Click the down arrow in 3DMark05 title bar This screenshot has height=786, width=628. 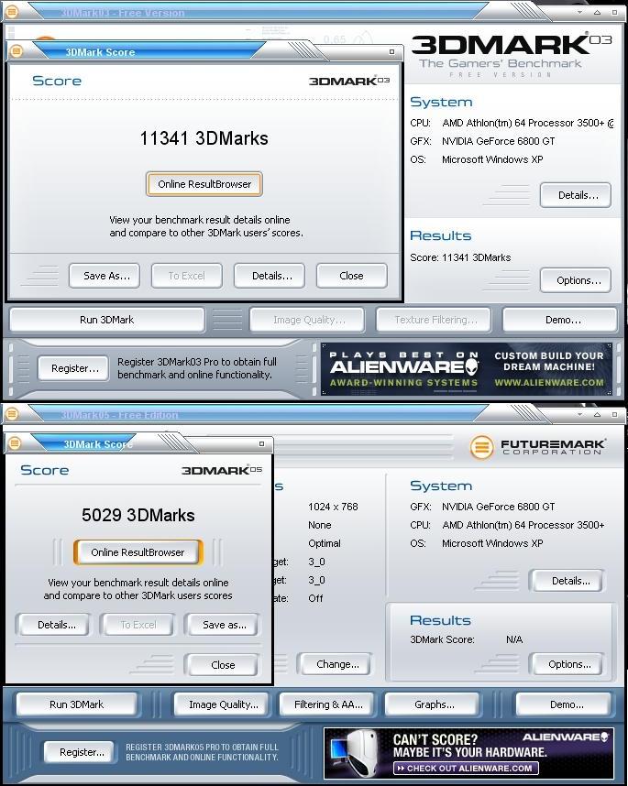pos(579,415)
